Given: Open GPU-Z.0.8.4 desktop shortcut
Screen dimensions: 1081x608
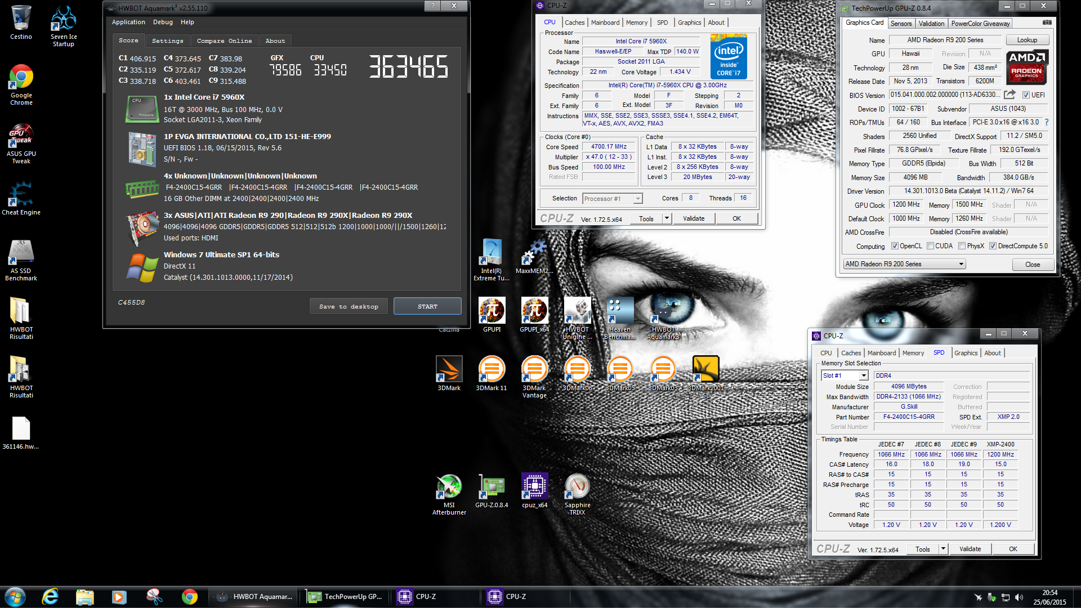Looking at the screenshot, I should [x=492, y=491].
